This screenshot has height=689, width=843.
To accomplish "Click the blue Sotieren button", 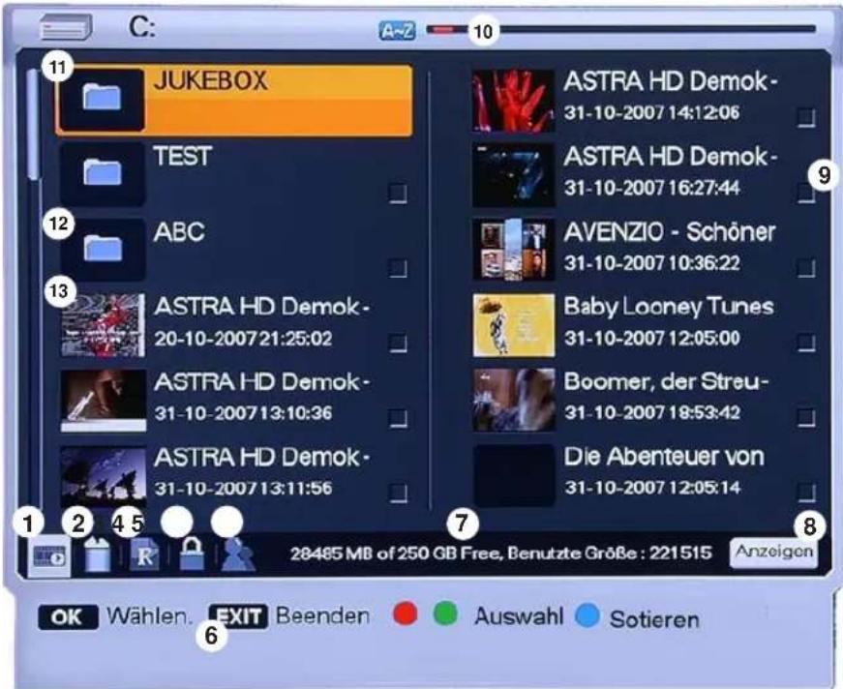I will click(587, 615).
